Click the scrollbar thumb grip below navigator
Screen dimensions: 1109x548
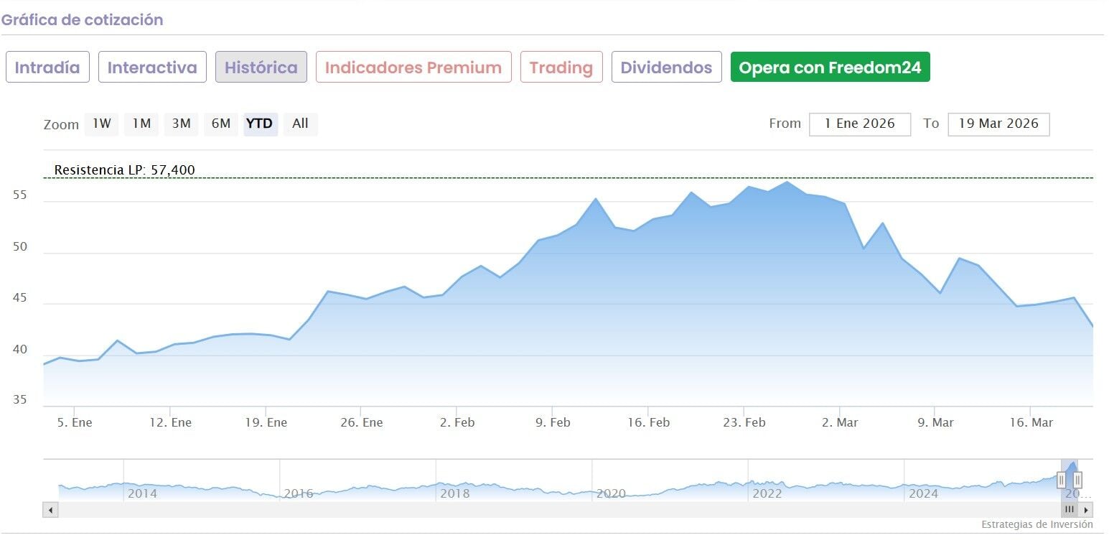point(1070,510)
